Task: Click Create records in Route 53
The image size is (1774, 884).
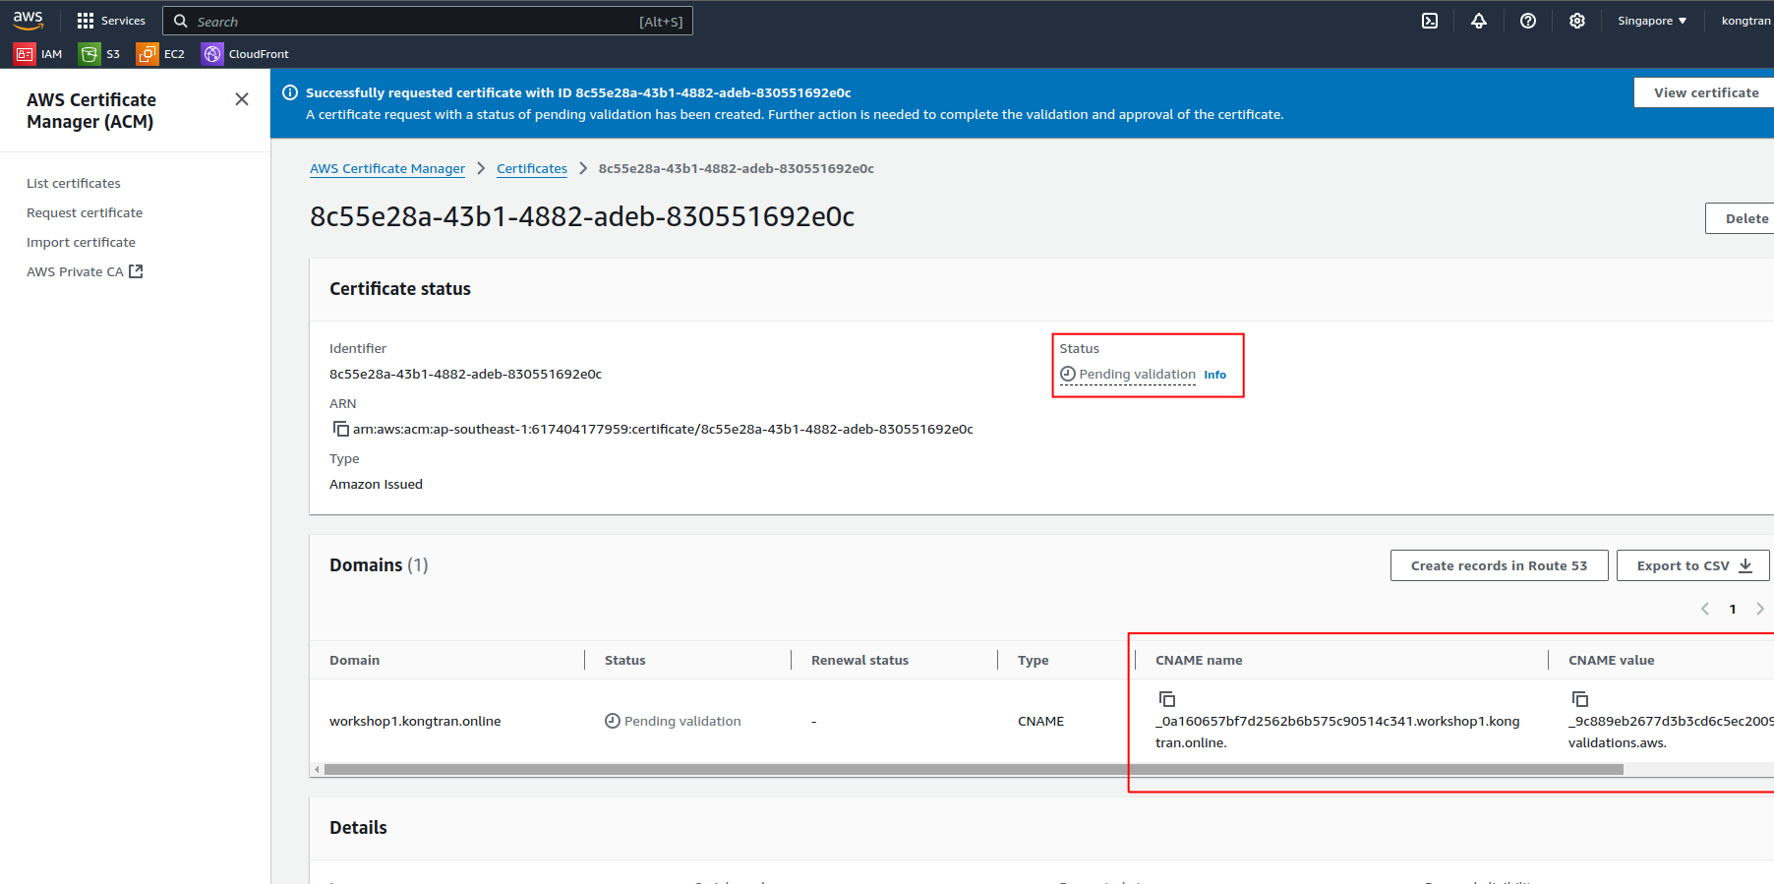Action: click(1499, 565)
